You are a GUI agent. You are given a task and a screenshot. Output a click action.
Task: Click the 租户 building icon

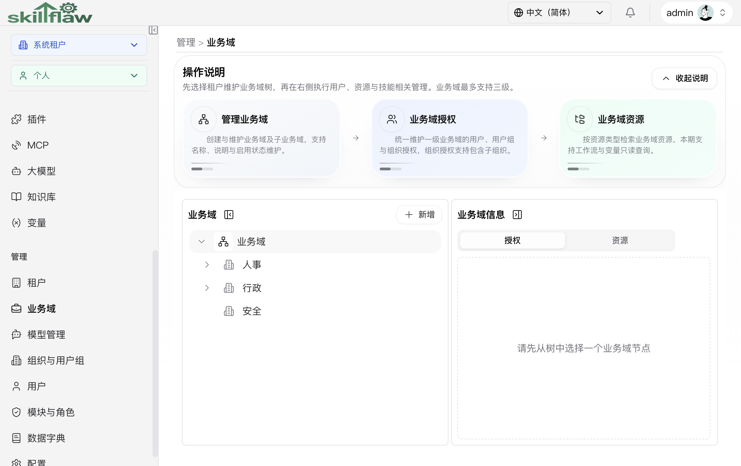pos(16,283)
